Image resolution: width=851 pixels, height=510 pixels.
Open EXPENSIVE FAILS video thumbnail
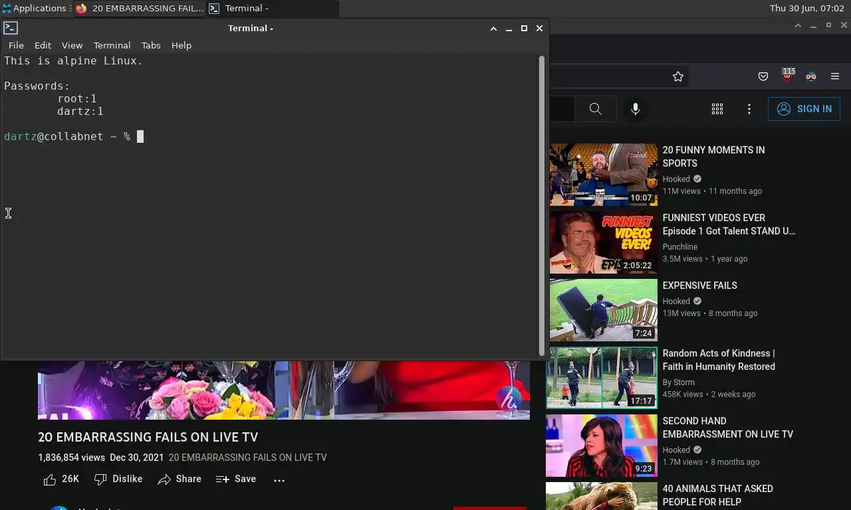coord(603,310)
